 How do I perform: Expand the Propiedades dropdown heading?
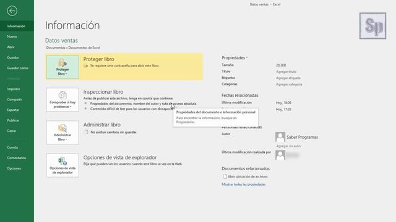click(235, 58)
